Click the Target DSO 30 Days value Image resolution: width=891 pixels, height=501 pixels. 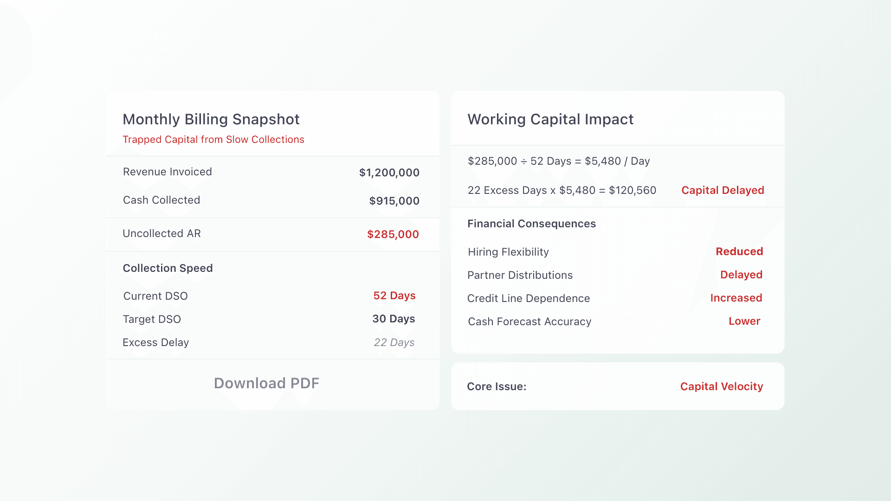394,319
